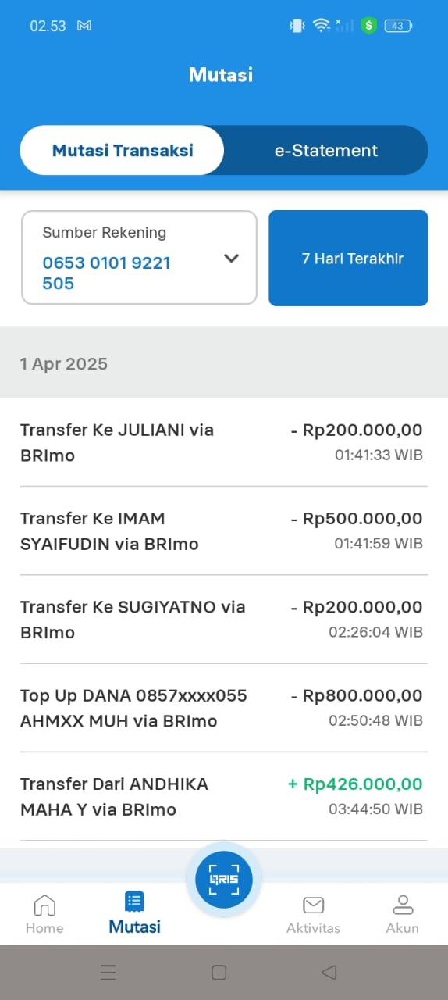Open the QRIS scanner button
This screenshot has width=448, height=1000.
(x=224, y=879)
